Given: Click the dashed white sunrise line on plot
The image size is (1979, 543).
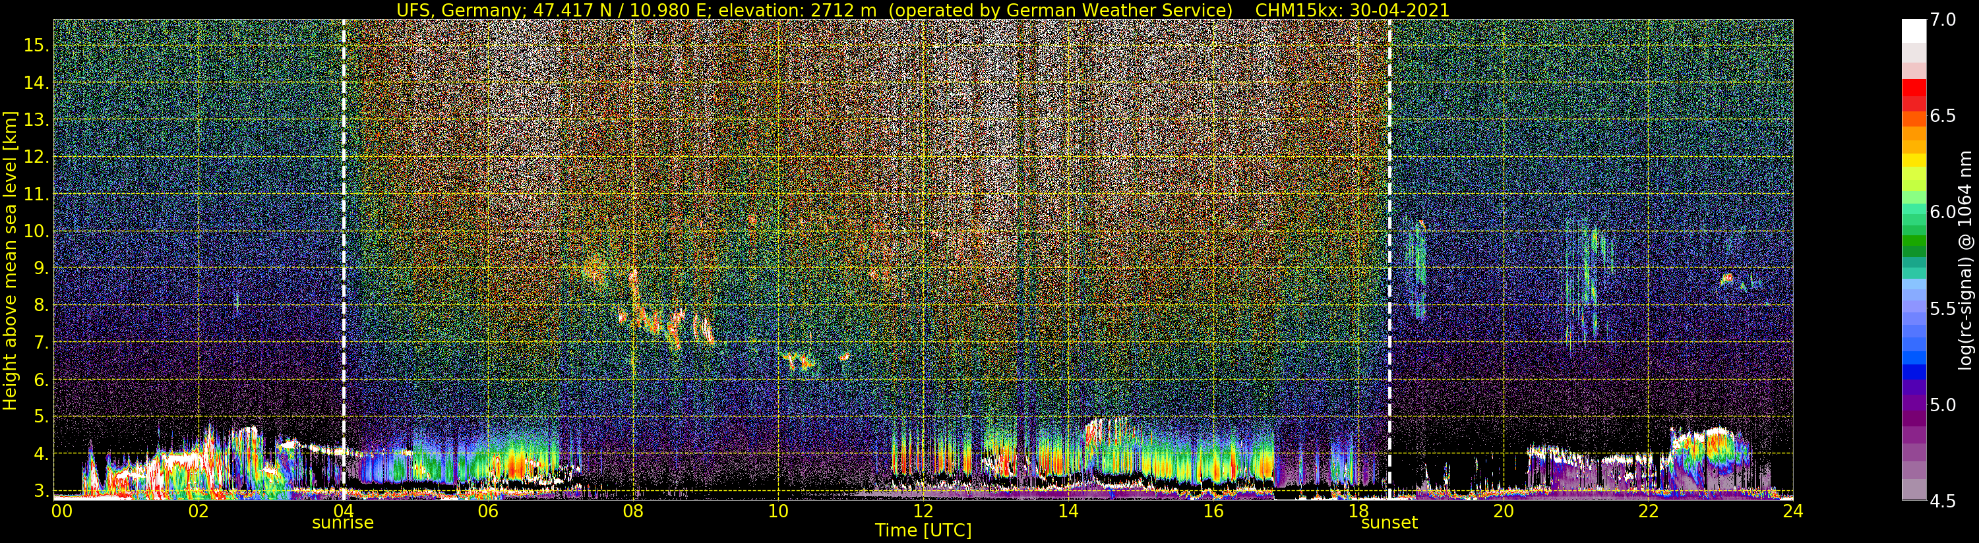Looking at the screenshot, I should [344, 260].
